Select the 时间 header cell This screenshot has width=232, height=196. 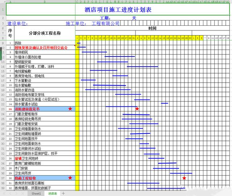click(x=152, y=28)
